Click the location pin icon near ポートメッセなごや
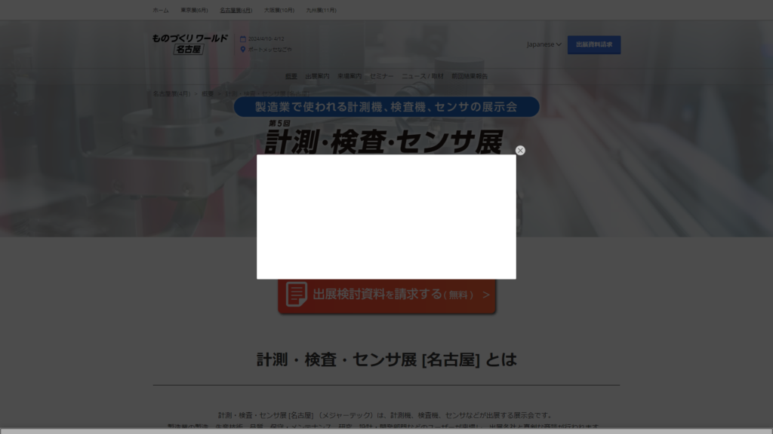Image resolution: width=773 pixels, height=434 pixels. [x=242, y=49]
